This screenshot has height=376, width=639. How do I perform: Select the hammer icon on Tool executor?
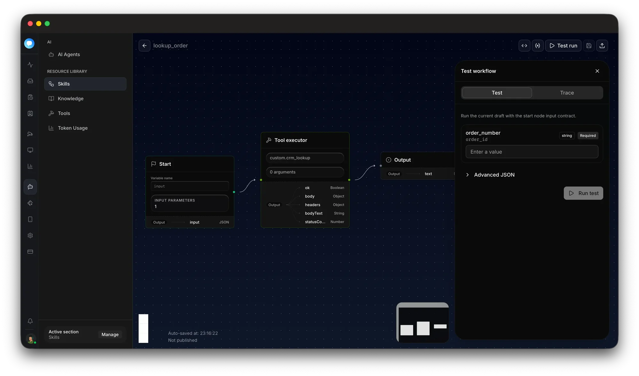click(269, 140)
